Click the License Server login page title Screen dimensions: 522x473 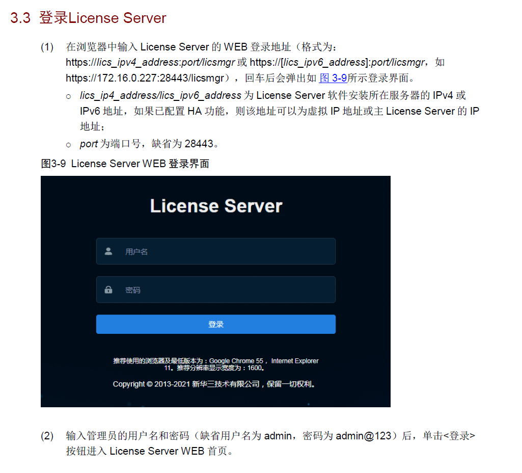coord(216,205)
